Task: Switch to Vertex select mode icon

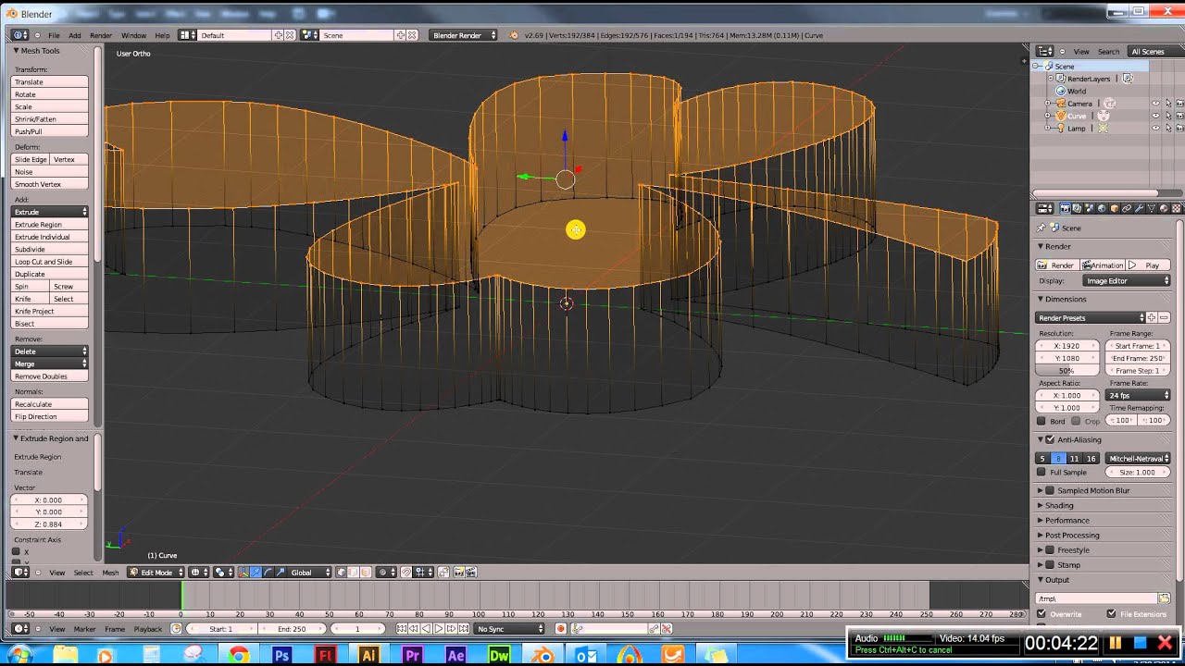Action: click(x=342, y=573)
